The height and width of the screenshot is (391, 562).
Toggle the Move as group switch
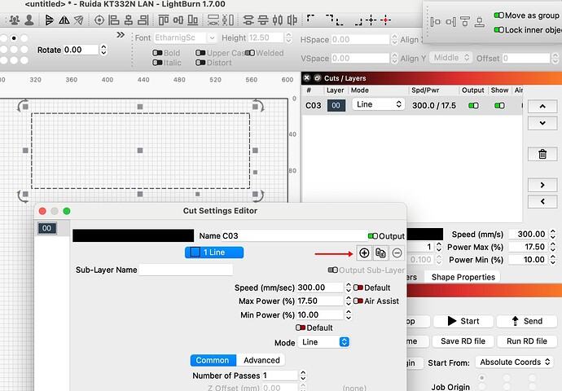coord(499,15)
